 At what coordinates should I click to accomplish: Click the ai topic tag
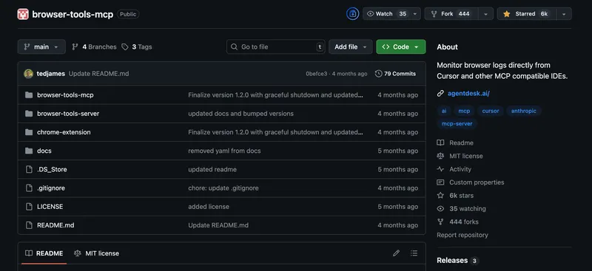444,111
